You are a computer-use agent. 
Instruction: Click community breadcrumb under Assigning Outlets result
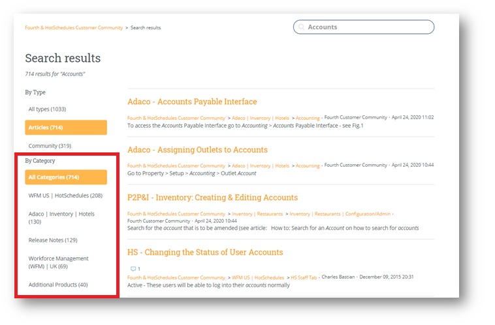176,165
